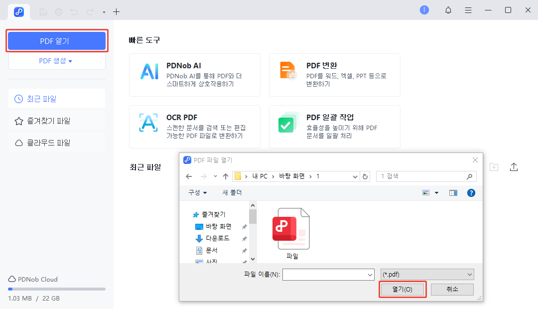
Task: Open the Help question mark in the dialog
Action: [x=471, y=192]
